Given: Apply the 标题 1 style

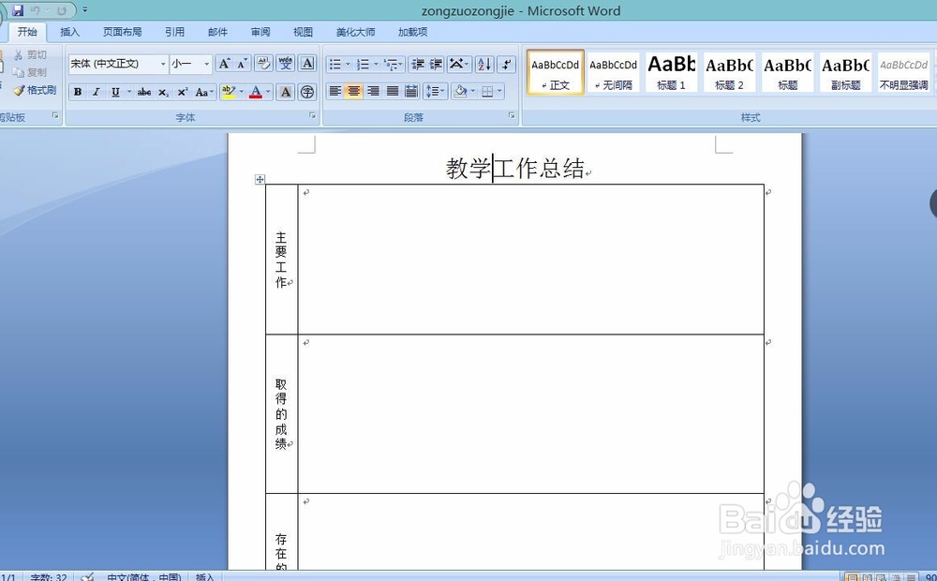Looking at the screenshot, I should click(x=671, y=71).
